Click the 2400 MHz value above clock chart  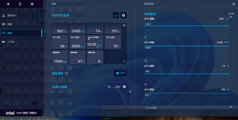[223, 42]
